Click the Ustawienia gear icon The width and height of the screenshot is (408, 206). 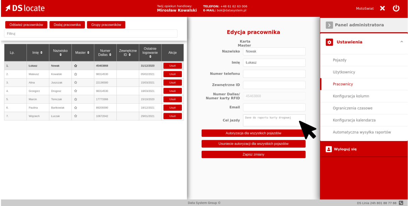[329, 42]
